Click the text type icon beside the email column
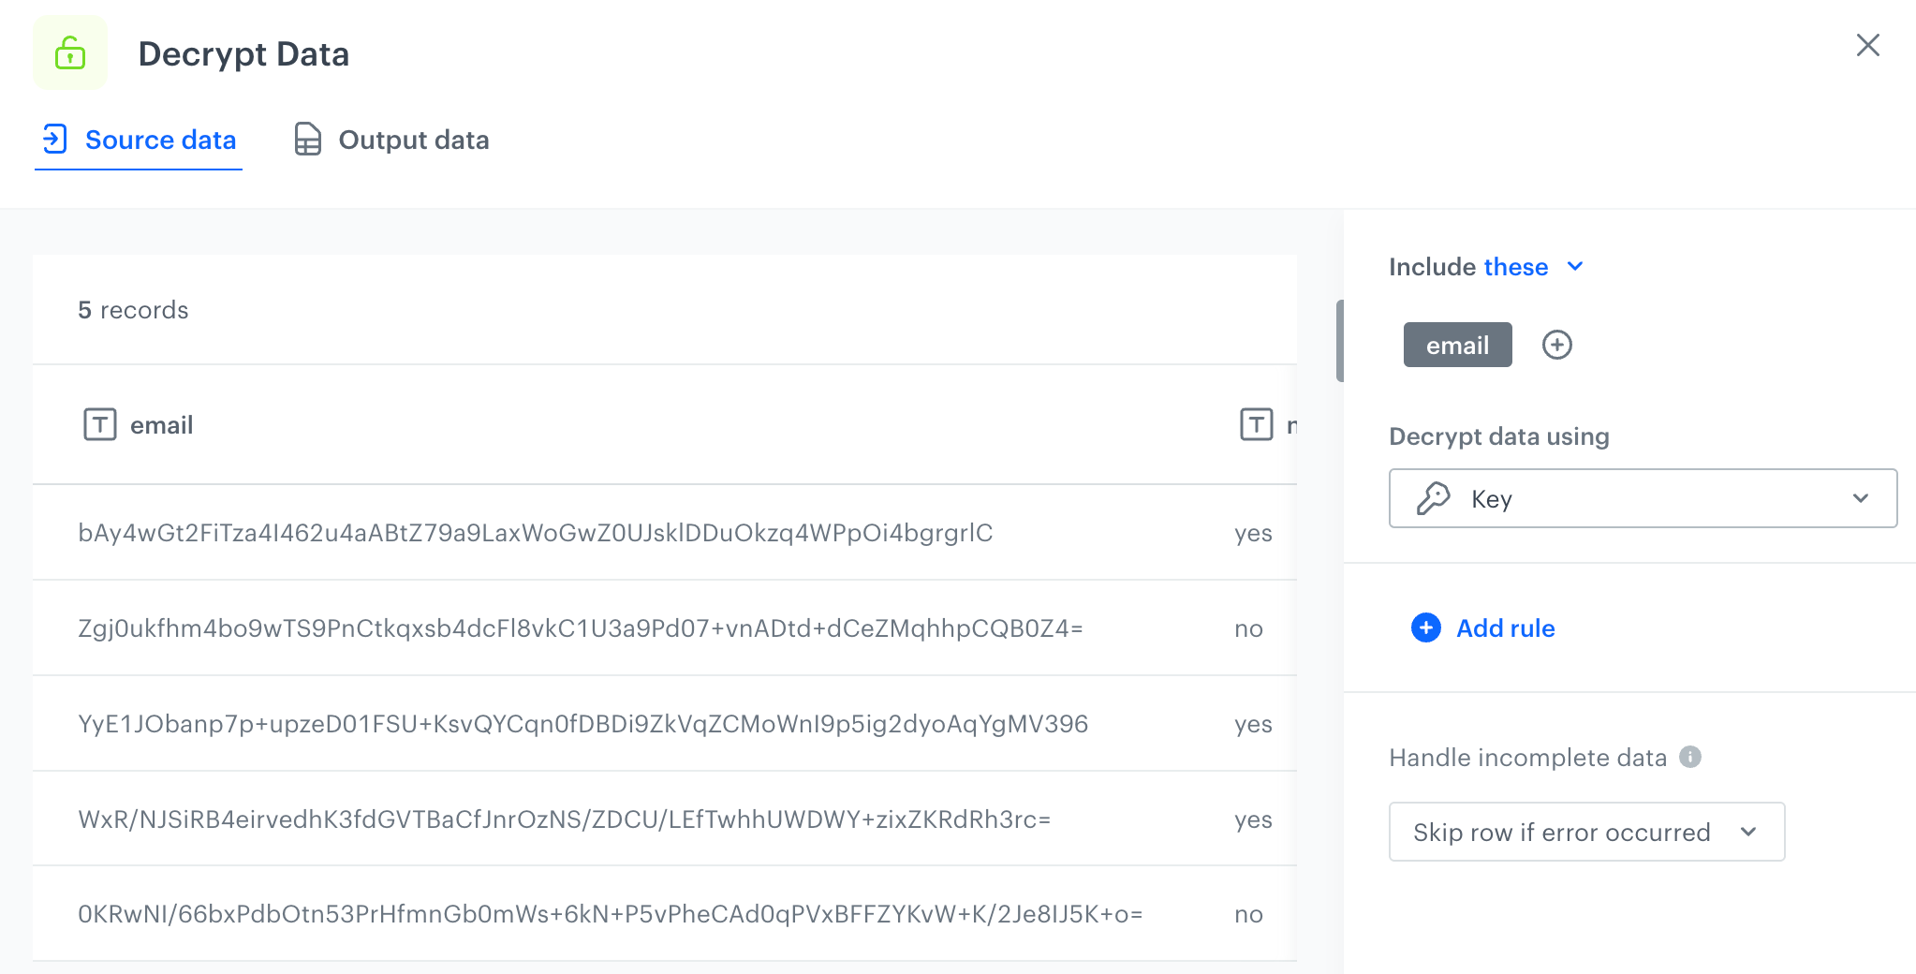This screenshot has width=1916, height=974. click(100, 424)
